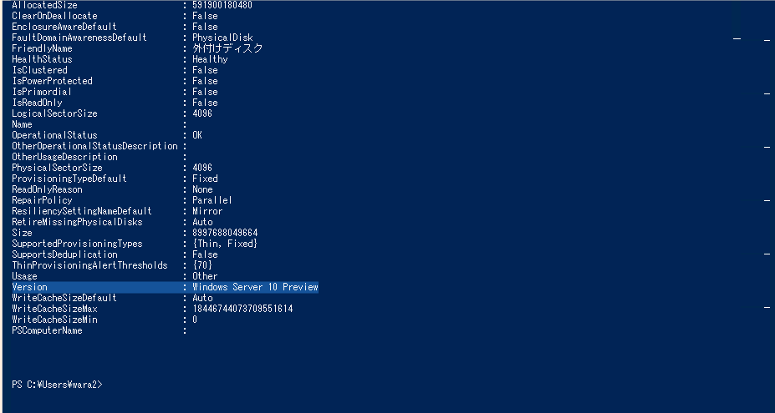Click the PowerShell prompt 'PS C:\Users\wara2>'
Image resolution: width=775 pixels, height=413 pixels.
click(x=57, y=385)
